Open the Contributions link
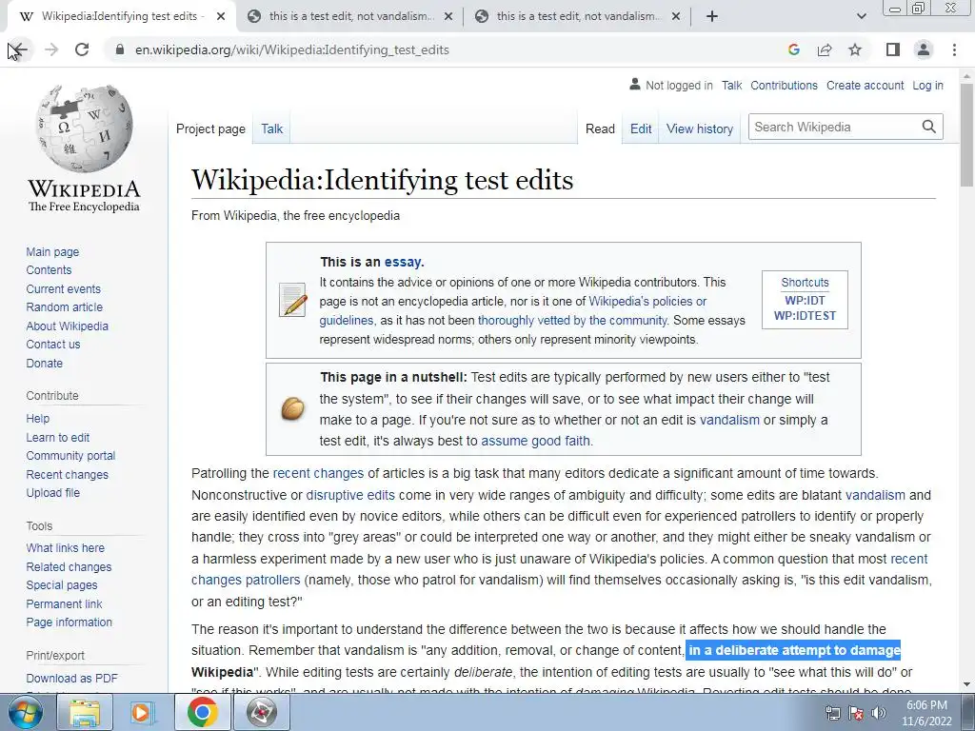 (x=784, y=85)
